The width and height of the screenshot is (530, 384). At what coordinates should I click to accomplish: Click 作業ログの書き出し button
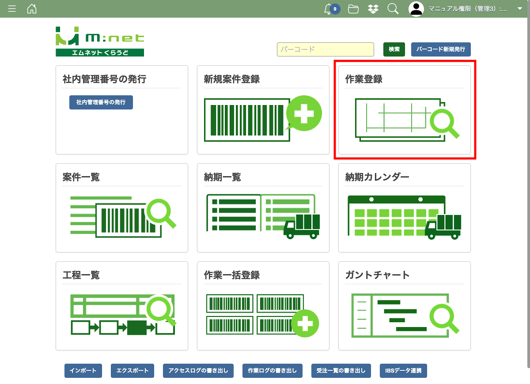[272, 371]
